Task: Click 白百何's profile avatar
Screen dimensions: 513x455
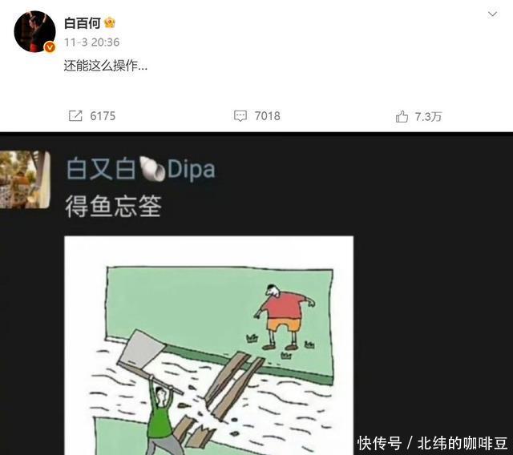Action: point(34,31)
